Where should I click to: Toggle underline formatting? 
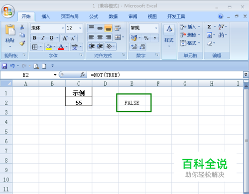(x=51, y=38)
